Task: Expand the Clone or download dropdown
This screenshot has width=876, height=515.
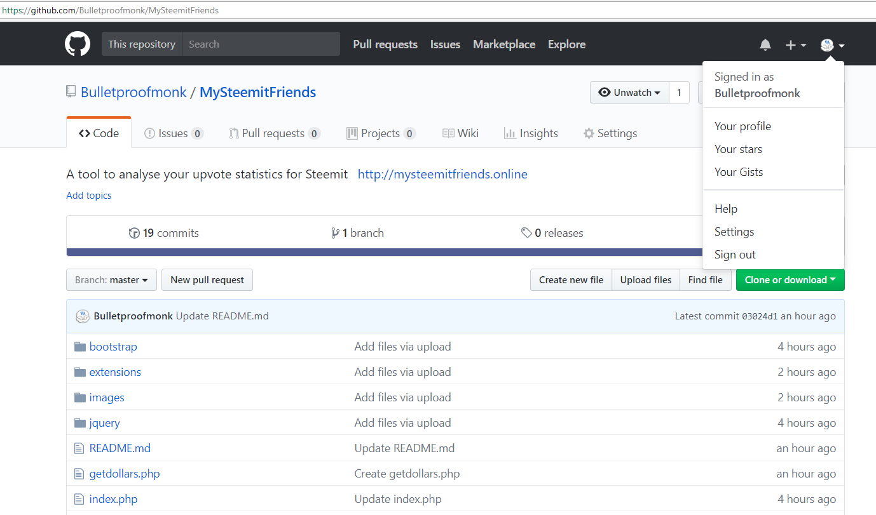Action: coord(790,280)
